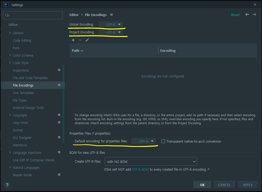Click project icon beside Reader Mode
Screen dimensions: 262x192
pos(59,175)
